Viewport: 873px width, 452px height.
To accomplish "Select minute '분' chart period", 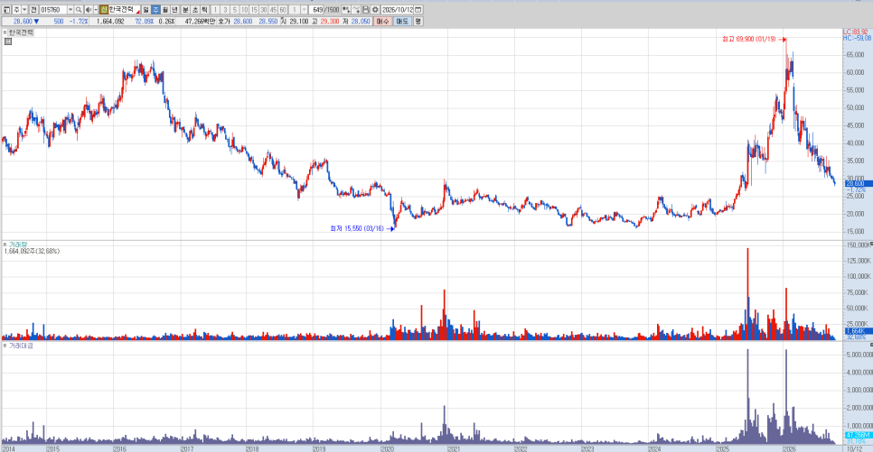I will pos(185,10).
